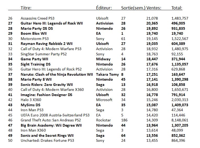Select Halo 3 X360 title
This screenshot has width=200, height=148.
tap(31, 100)
